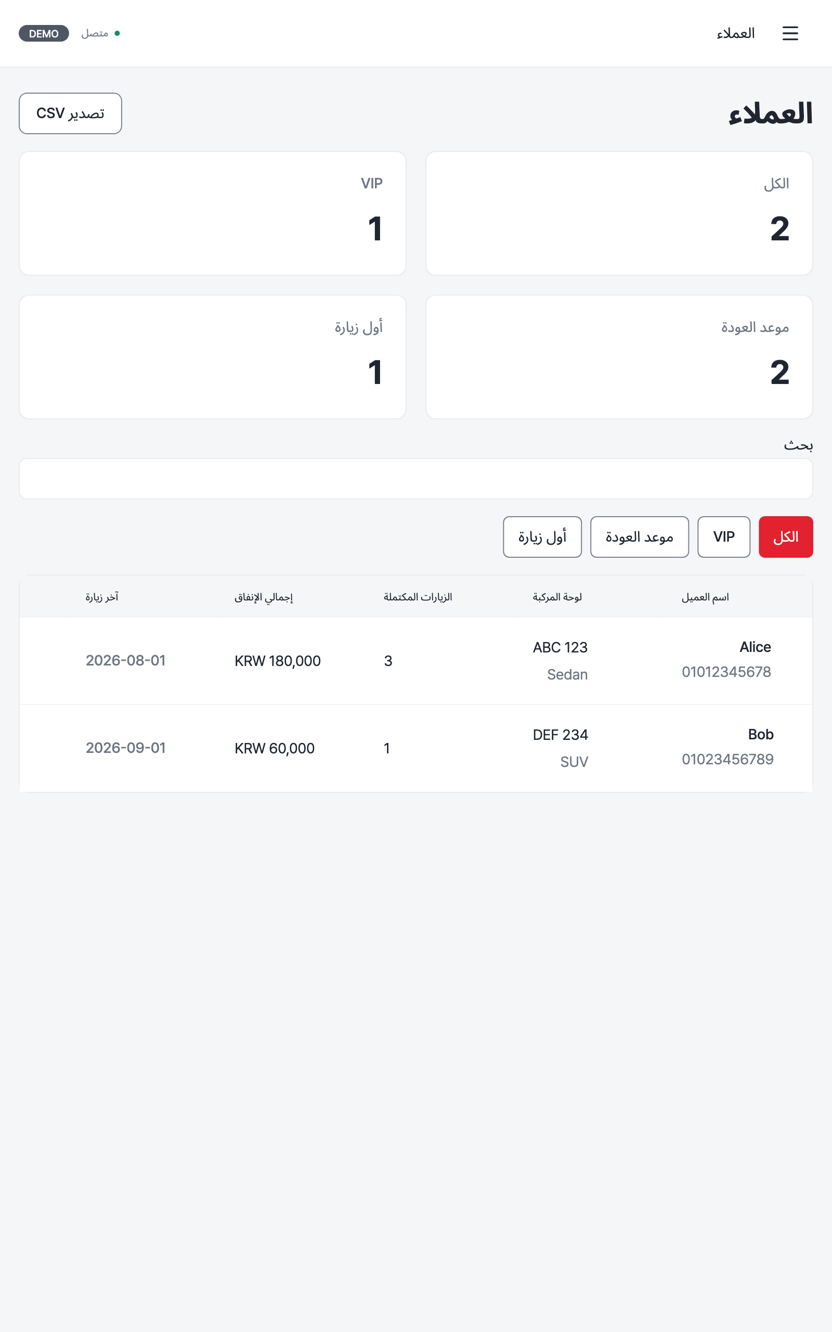Click Alice's completed visits count 3
The width and height of the screenshot is (832, 1332).
click(388, 661)
